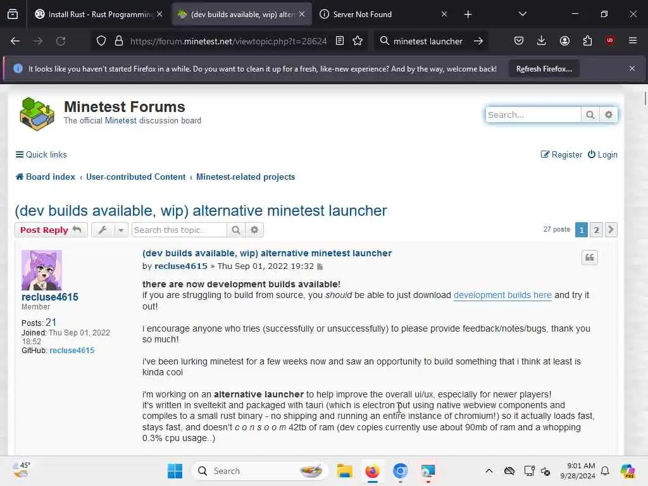Open the Quick links menu
648x486 pixels.
tap(41, 154)
